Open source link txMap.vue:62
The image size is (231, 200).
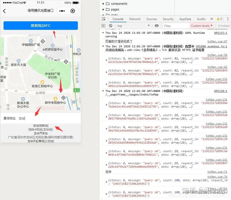pyautogui.click(x=217, y=67)
